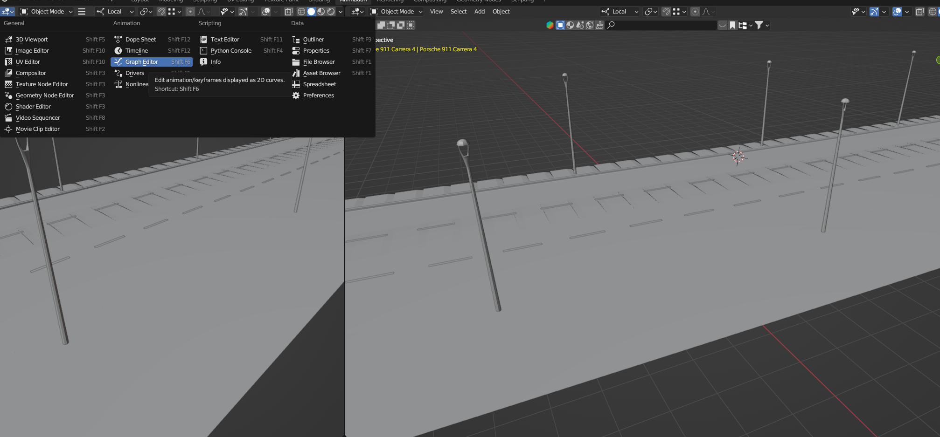Switch editor to Python Console
The height and width of the screenshot is (437, 940).
point(241,51)
